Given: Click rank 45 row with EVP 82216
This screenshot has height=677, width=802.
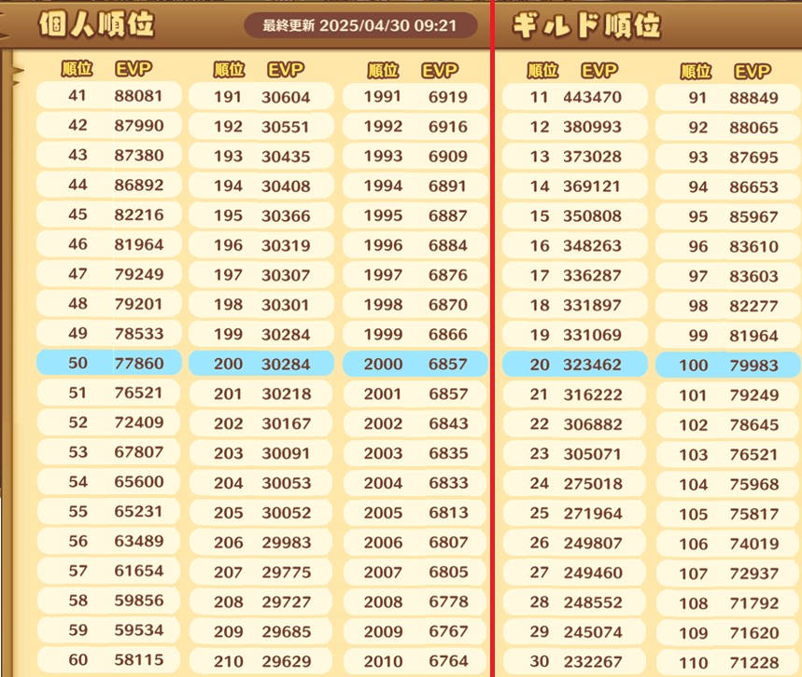Looking at the screenshot, I should pos(109,214).
